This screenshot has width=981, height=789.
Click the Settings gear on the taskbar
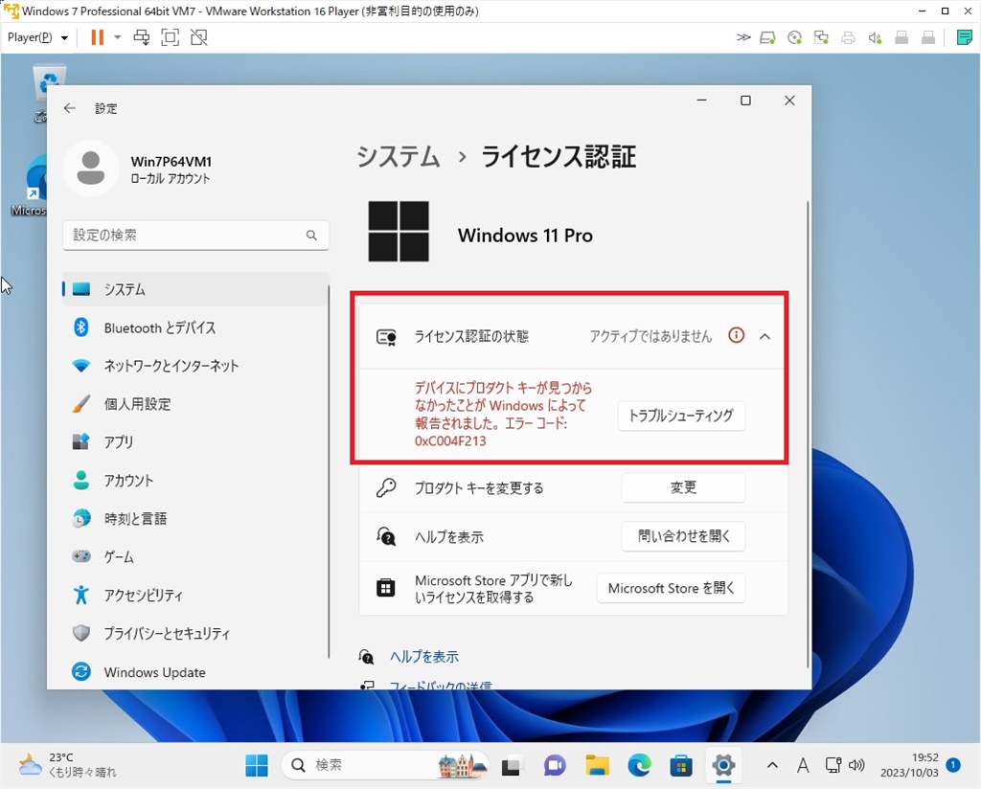coord(723,765)
